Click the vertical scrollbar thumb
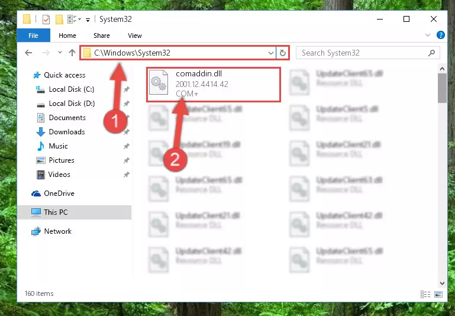The height and width of the screenshot is (316, 455). click(442, 88)
